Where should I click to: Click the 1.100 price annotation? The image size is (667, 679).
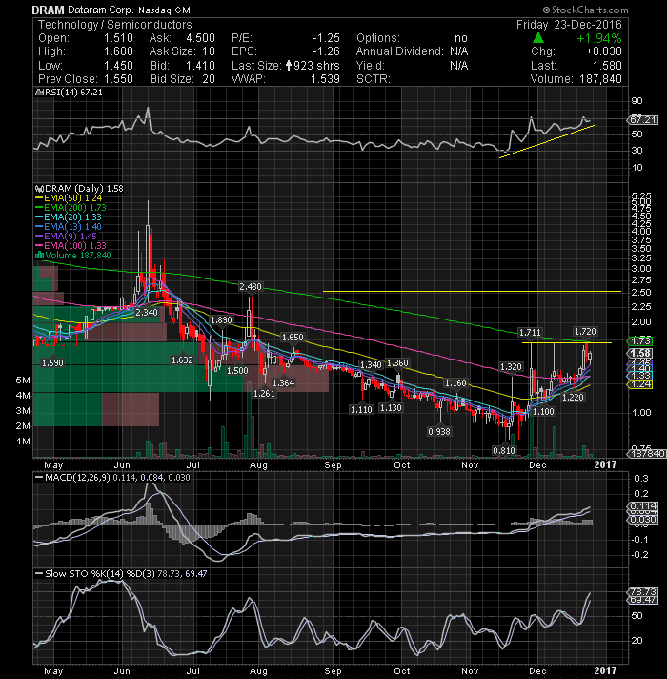coord(543,411)
